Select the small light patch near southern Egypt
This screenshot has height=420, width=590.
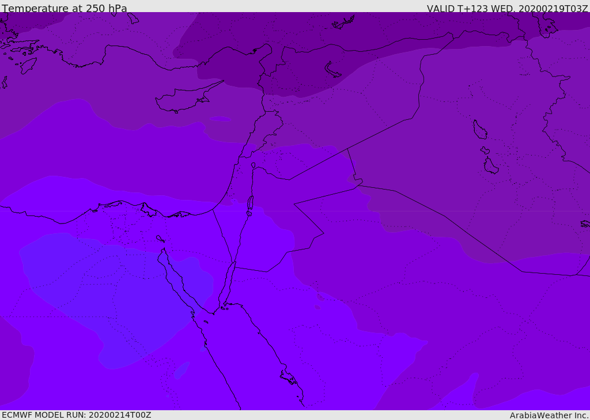(x=181, y=369)
